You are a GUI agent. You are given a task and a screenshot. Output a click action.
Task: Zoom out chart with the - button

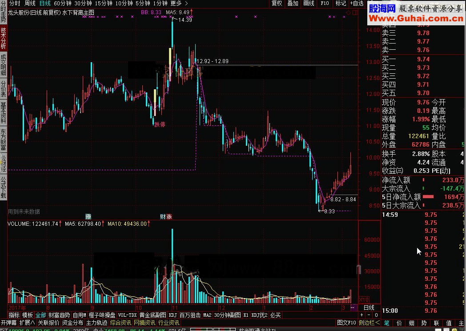[x=369, y=315]
